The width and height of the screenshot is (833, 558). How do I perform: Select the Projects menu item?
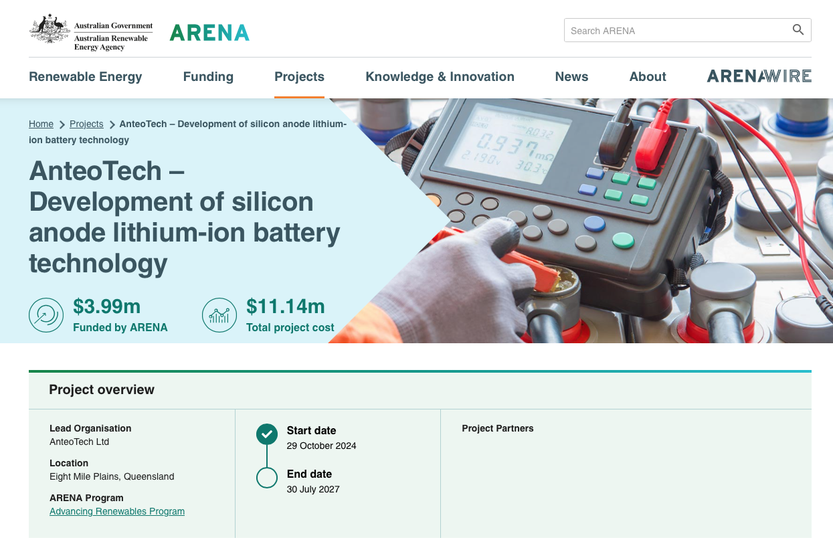click(299, 77)
